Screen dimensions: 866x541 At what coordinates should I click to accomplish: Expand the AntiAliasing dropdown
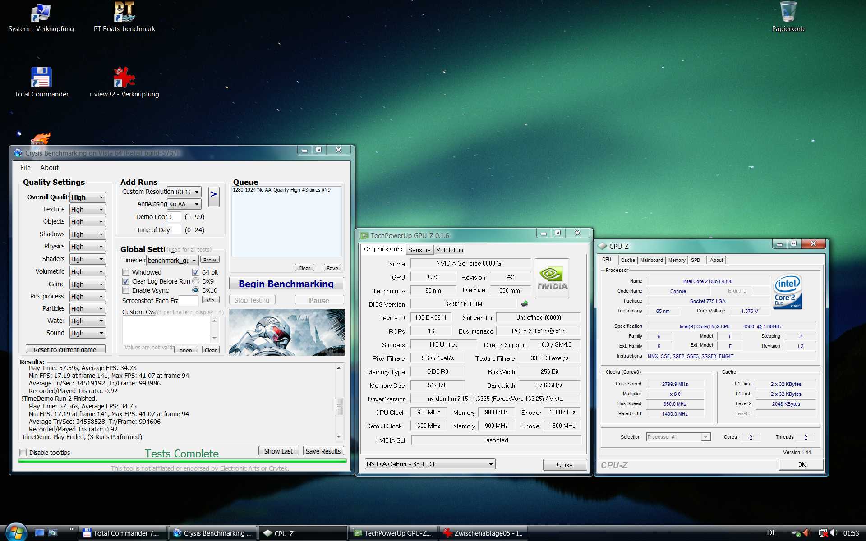click(184, 204)
